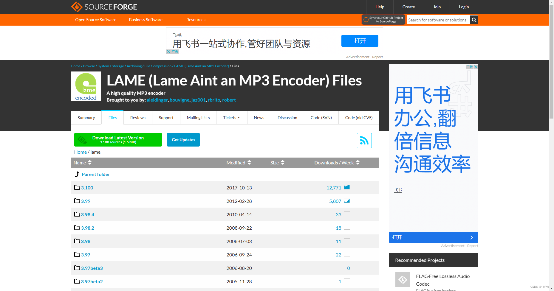Click the Login link in header
Image resolution: width=554 pixels, height=291 pixels.
coord(464,7)
